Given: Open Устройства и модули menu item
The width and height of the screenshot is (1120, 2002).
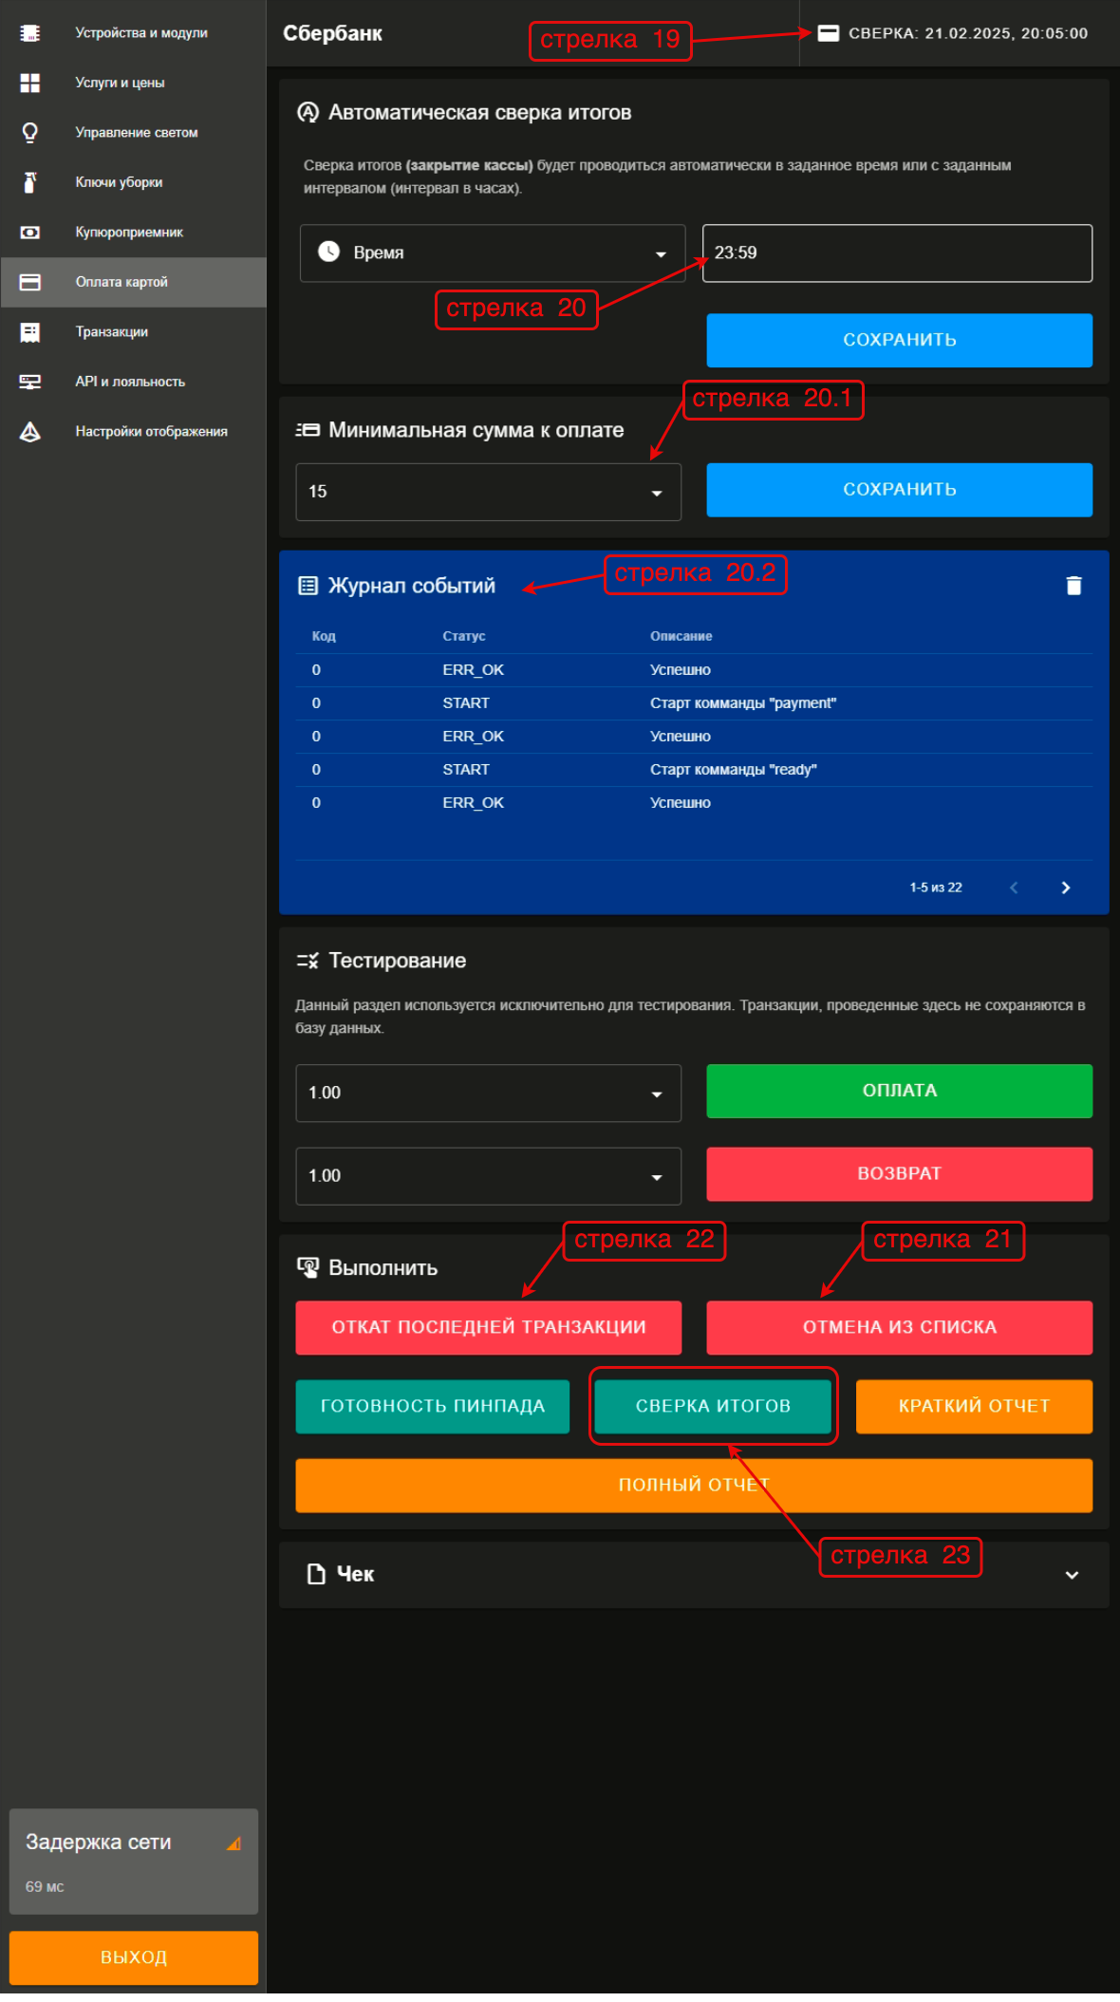Looking at the screenshot, I should click(x=133, y=33).
